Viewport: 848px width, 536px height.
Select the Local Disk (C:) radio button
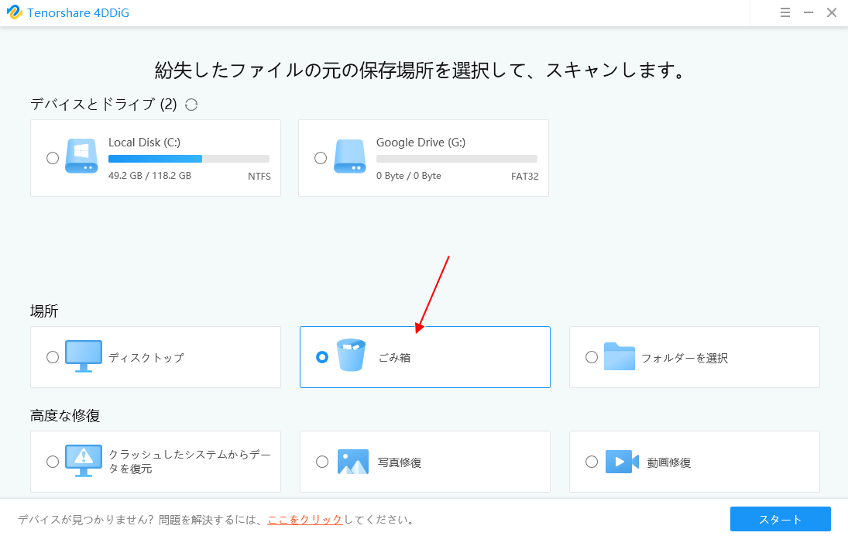click(53, 158)
